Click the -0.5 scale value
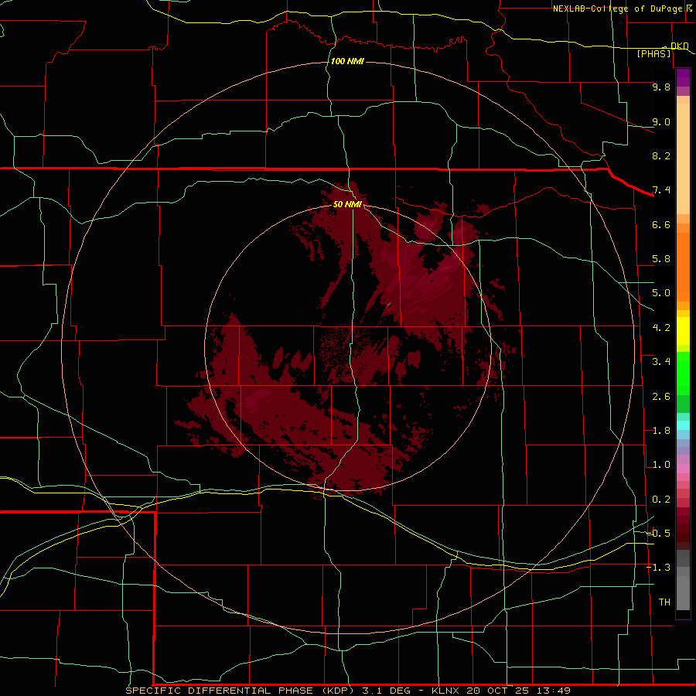Image resolution: width=696 pixels, height=696 pixels. coord(658,534)
